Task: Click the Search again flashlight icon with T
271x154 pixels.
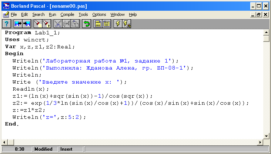Action: 47,24
